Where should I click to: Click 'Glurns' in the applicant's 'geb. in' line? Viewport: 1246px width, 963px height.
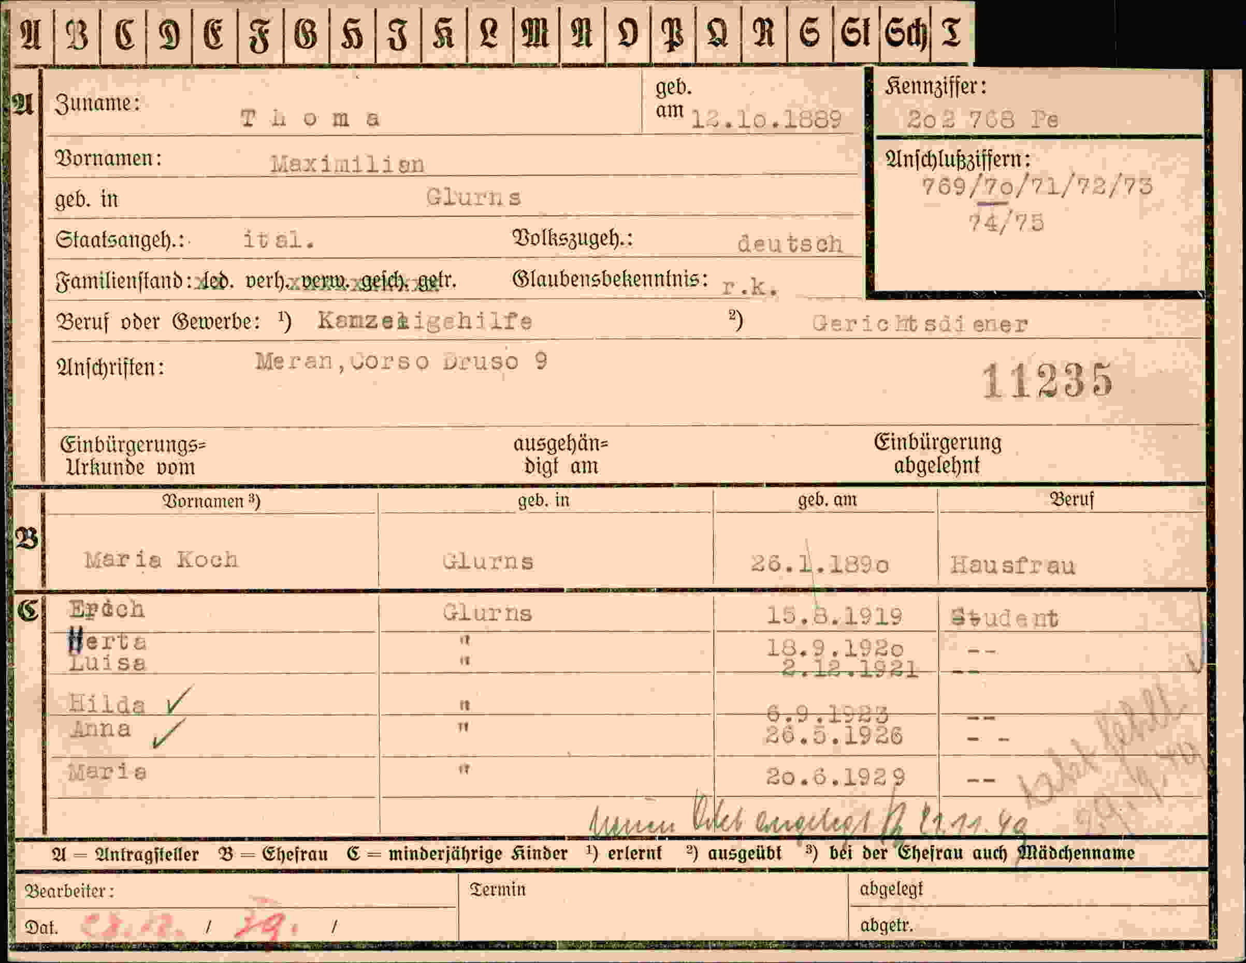coord(473,197)
